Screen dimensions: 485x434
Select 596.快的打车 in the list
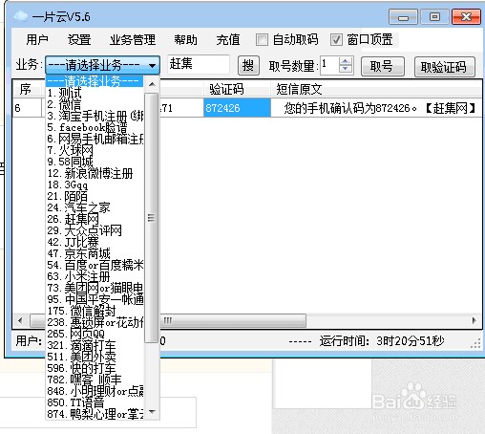95,368
